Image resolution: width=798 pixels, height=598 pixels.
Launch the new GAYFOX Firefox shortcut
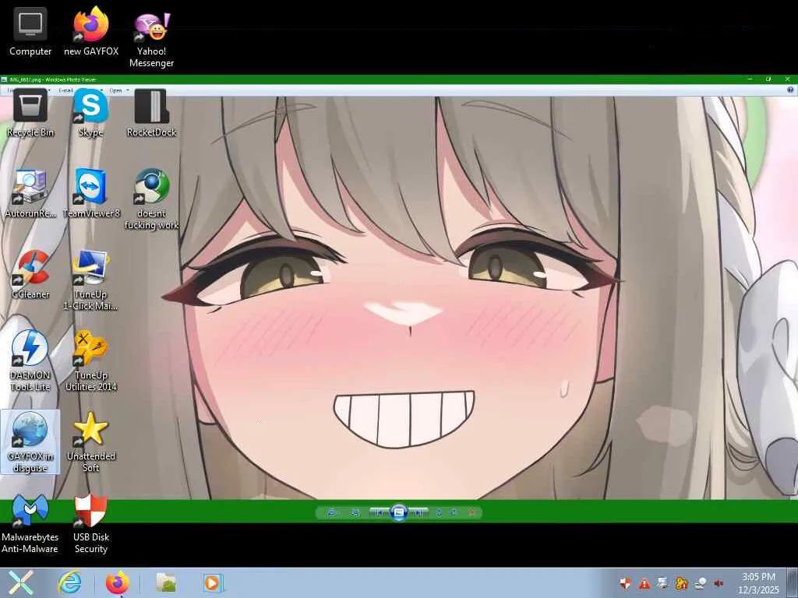pos(91,33)
